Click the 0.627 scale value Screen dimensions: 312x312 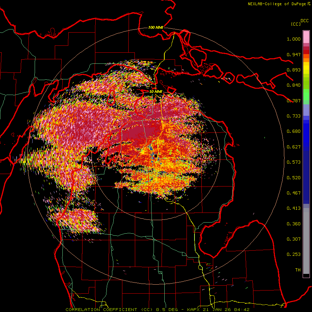[x=294, y=147]
